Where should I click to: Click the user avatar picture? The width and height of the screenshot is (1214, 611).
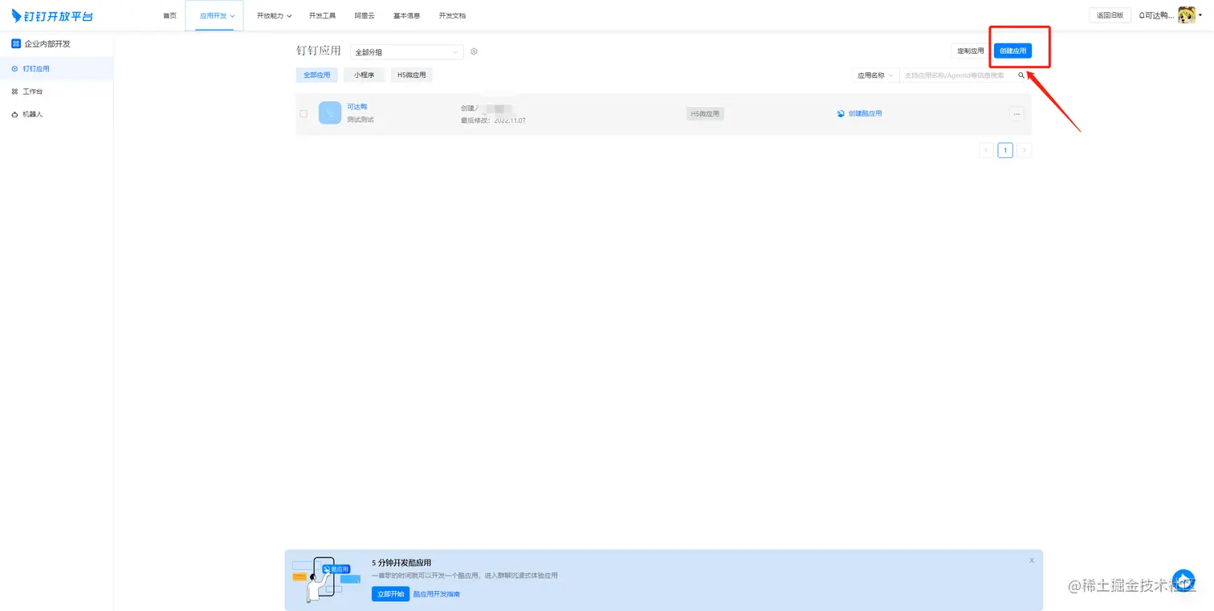[x=1187, y=15]
